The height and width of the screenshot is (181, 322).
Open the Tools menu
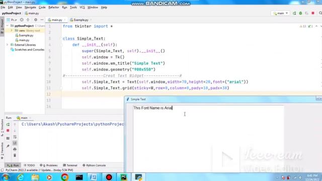73,8
